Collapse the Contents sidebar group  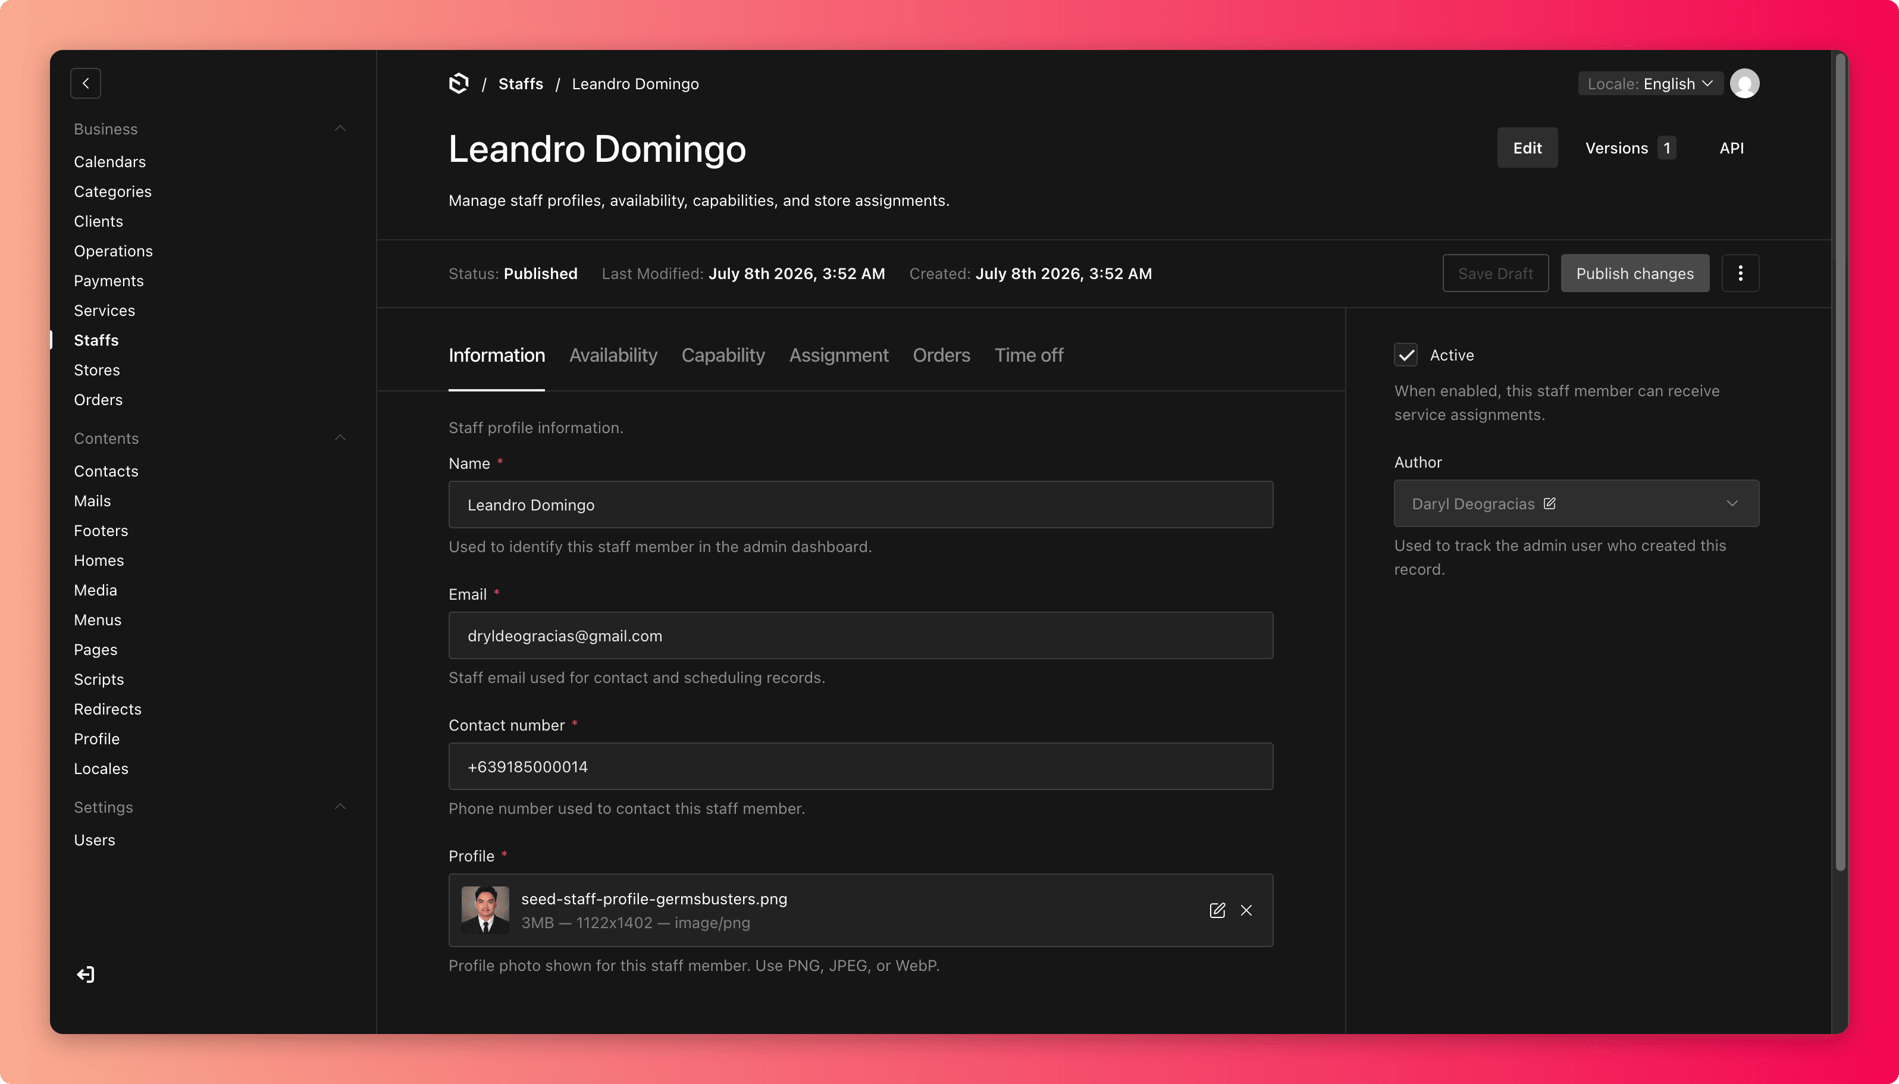point(340,438)
